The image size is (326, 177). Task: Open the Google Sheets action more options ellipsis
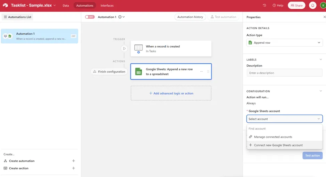tap(201, 71)
